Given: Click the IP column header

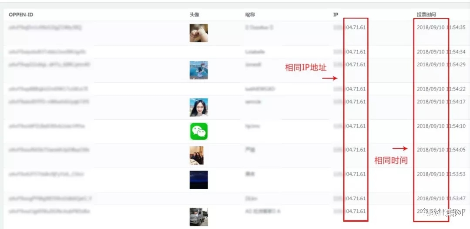Looking at the screenshot, I should [336, 15].
